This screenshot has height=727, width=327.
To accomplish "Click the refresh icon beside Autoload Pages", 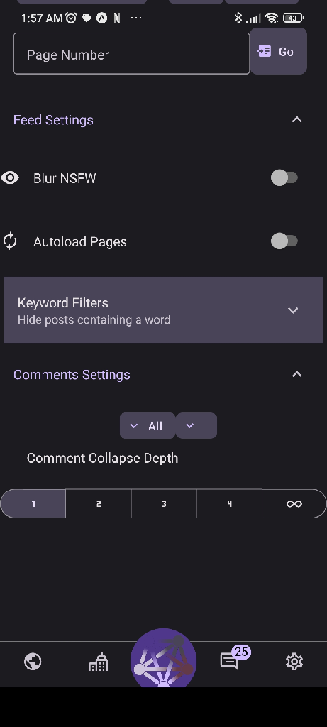I will click(10, 241).
